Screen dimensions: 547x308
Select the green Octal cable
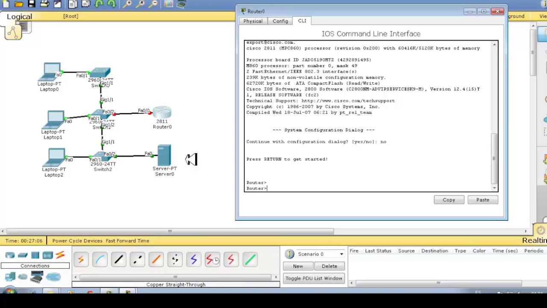(250, 259)
